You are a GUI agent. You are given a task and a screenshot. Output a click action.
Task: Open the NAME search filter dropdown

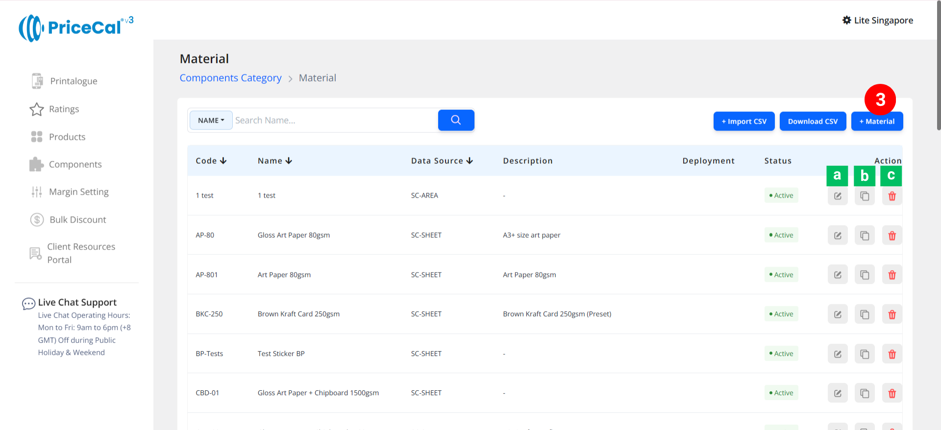211,120
